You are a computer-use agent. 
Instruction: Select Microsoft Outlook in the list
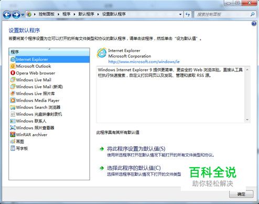click(x=34, y=66)
